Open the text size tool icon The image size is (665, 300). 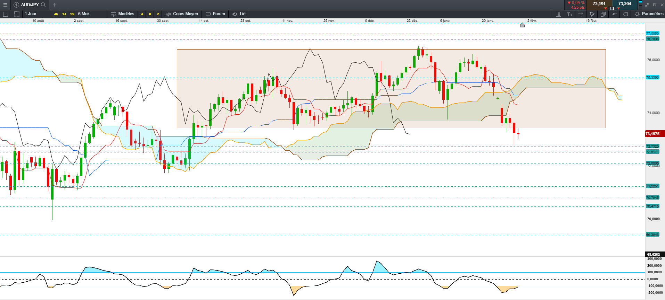tap(570, 14)
